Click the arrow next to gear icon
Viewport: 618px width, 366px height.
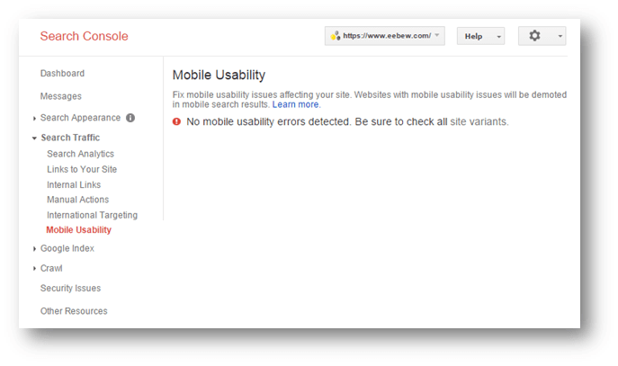(560, 36)
